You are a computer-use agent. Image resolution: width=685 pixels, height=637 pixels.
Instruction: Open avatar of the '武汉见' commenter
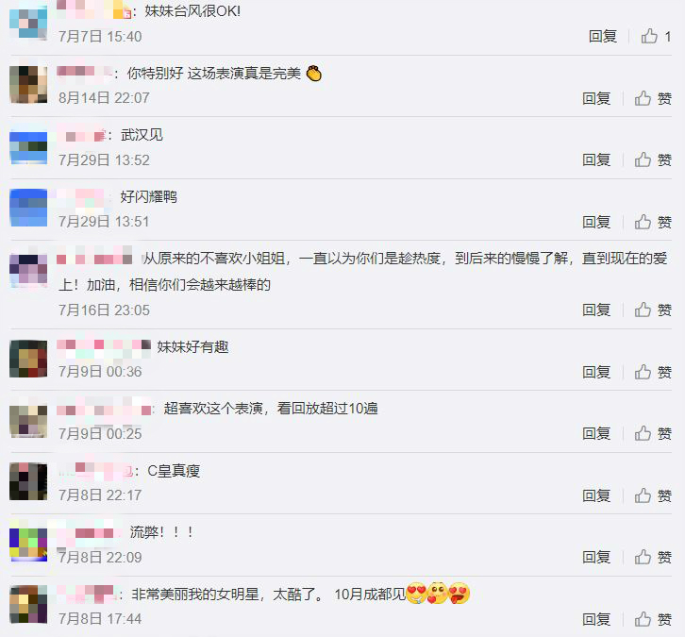[28, 146]
